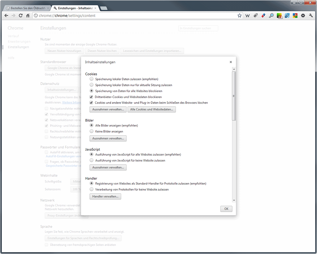The width and height of the screenshot is (317, 254).
Task: Select 'Speicherung von Daten für alle Websites blockieren'
Action: coord(92,91)
